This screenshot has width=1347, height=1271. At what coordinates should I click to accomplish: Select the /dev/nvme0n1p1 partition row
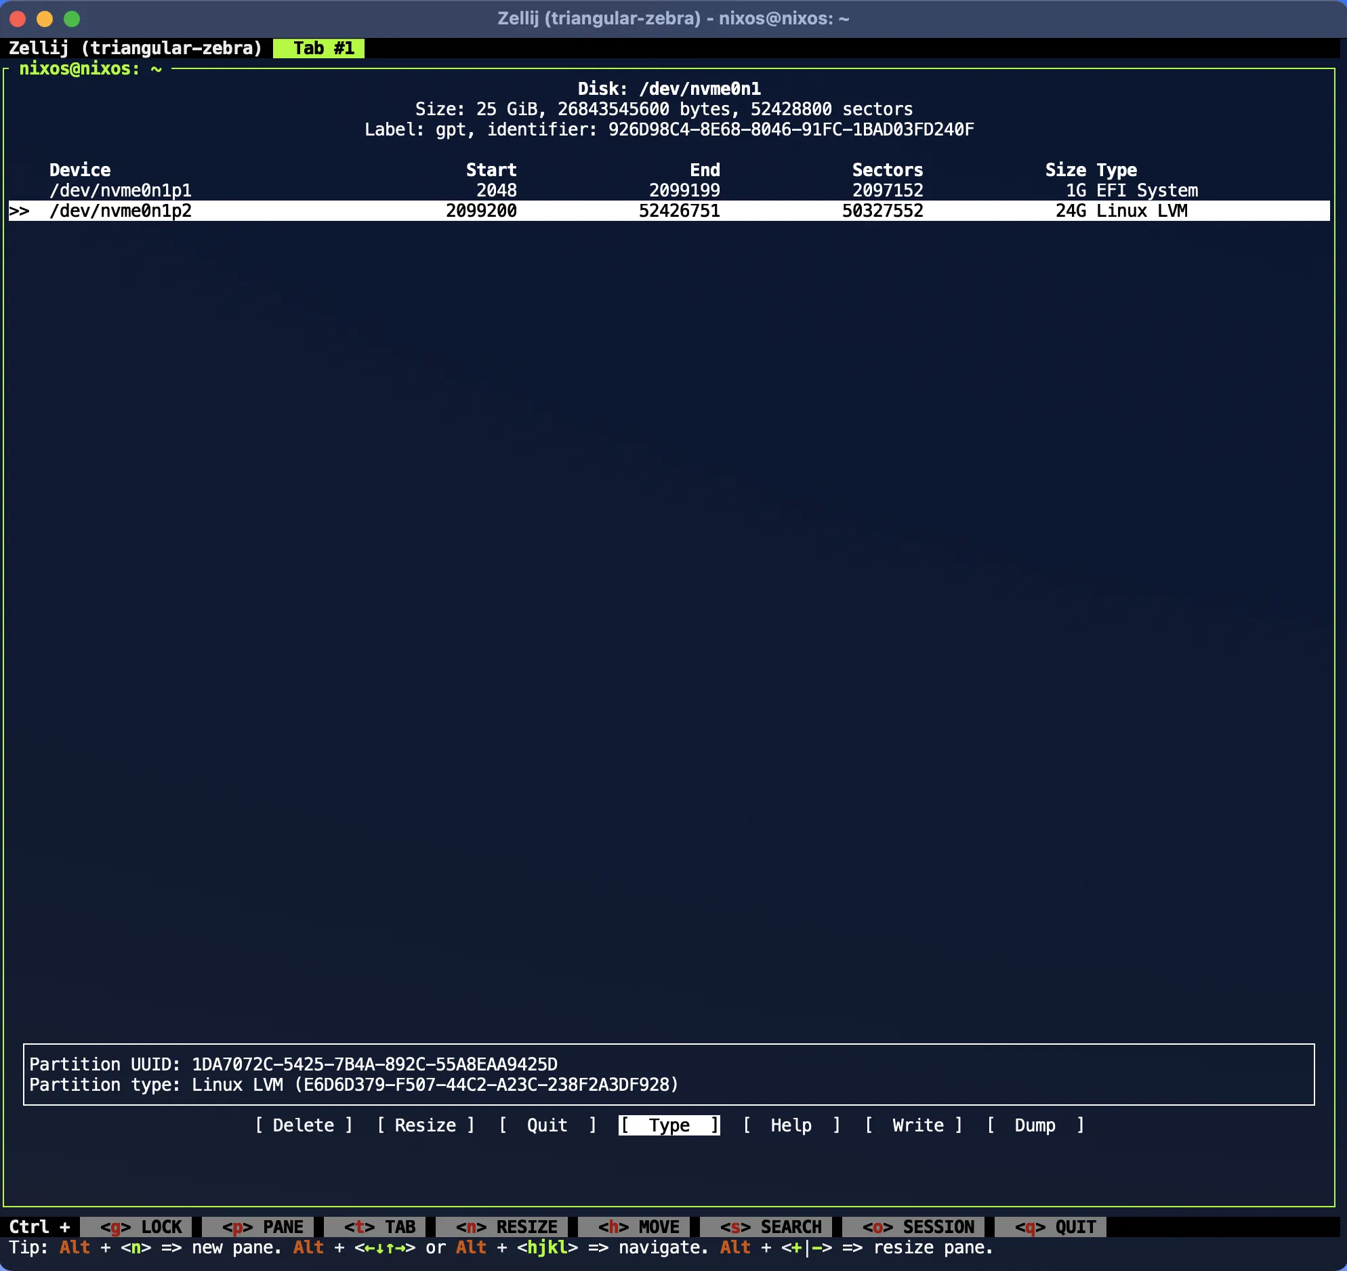669,190
